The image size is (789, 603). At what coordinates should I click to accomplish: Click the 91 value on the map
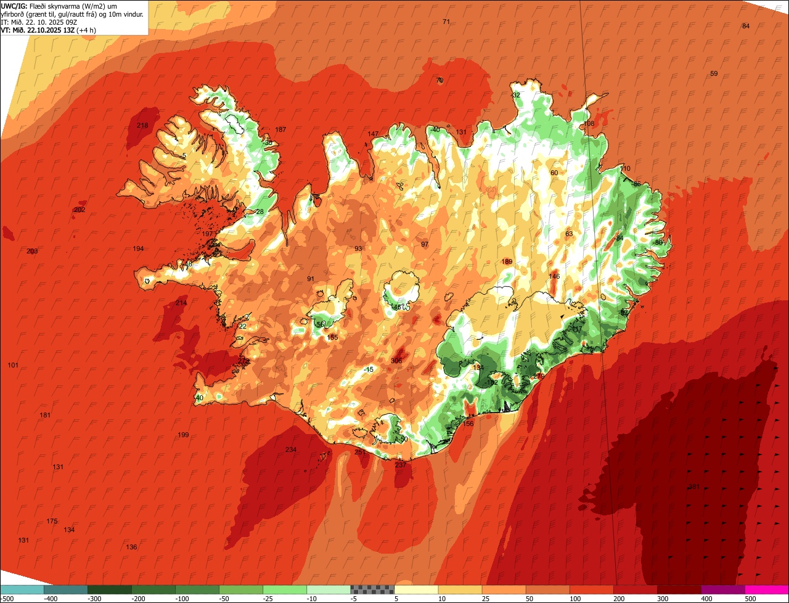click(311, 279)
